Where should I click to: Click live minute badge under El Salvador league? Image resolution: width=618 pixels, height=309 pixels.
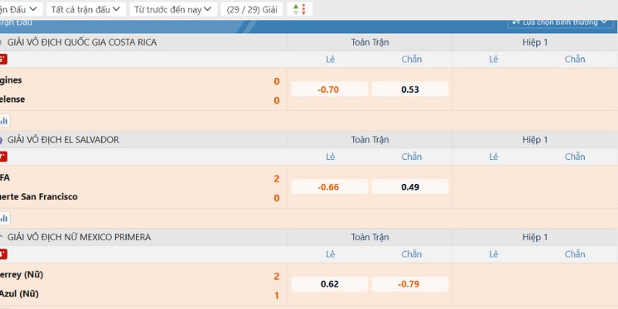coord(3,157)
